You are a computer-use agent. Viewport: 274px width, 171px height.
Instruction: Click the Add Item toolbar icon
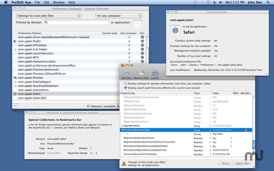point(126,74)
